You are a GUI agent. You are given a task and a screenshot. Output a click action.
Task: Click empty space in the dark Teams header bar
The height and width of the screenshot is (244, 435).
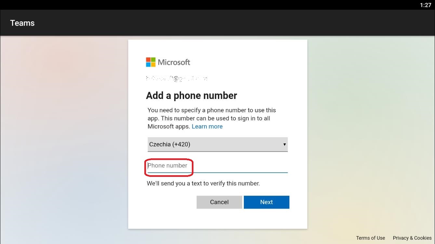228,23
